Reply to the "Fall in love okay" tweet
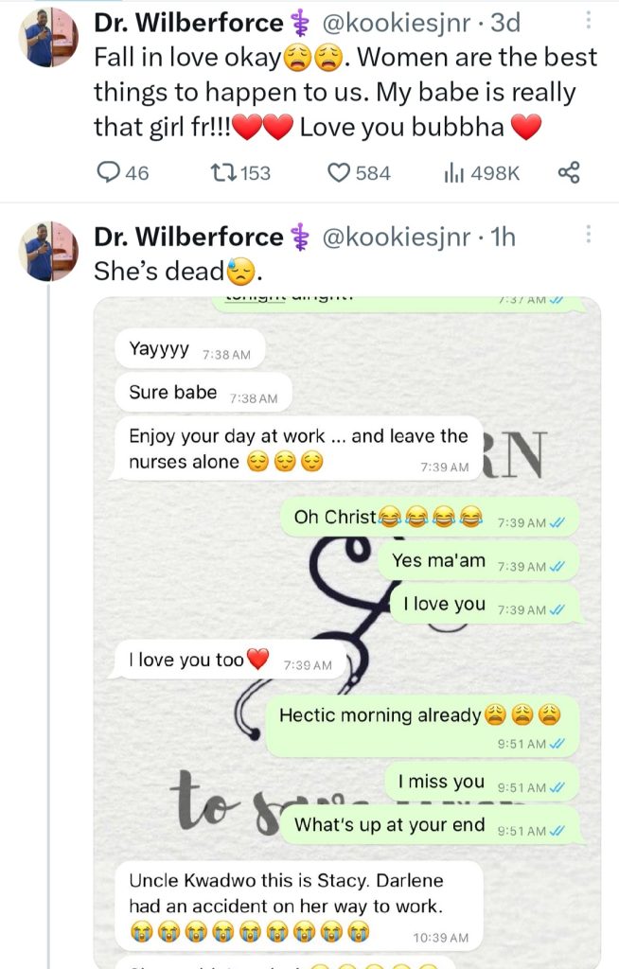This screenshot has width=619, height=969. tap(110, 172)
